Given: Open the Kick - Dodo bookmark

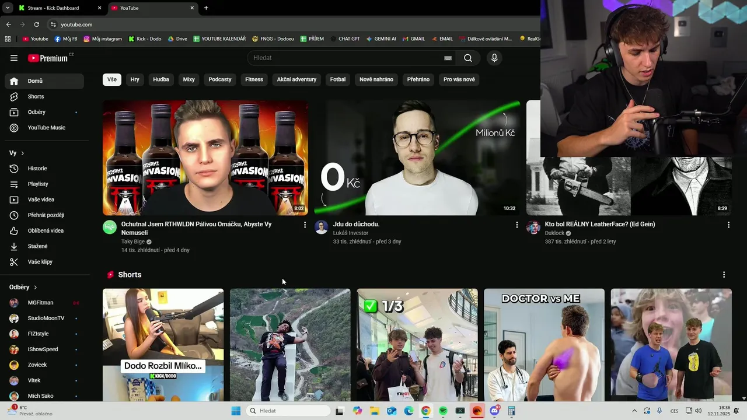Looking at the screenshot, I should (145, 39).
